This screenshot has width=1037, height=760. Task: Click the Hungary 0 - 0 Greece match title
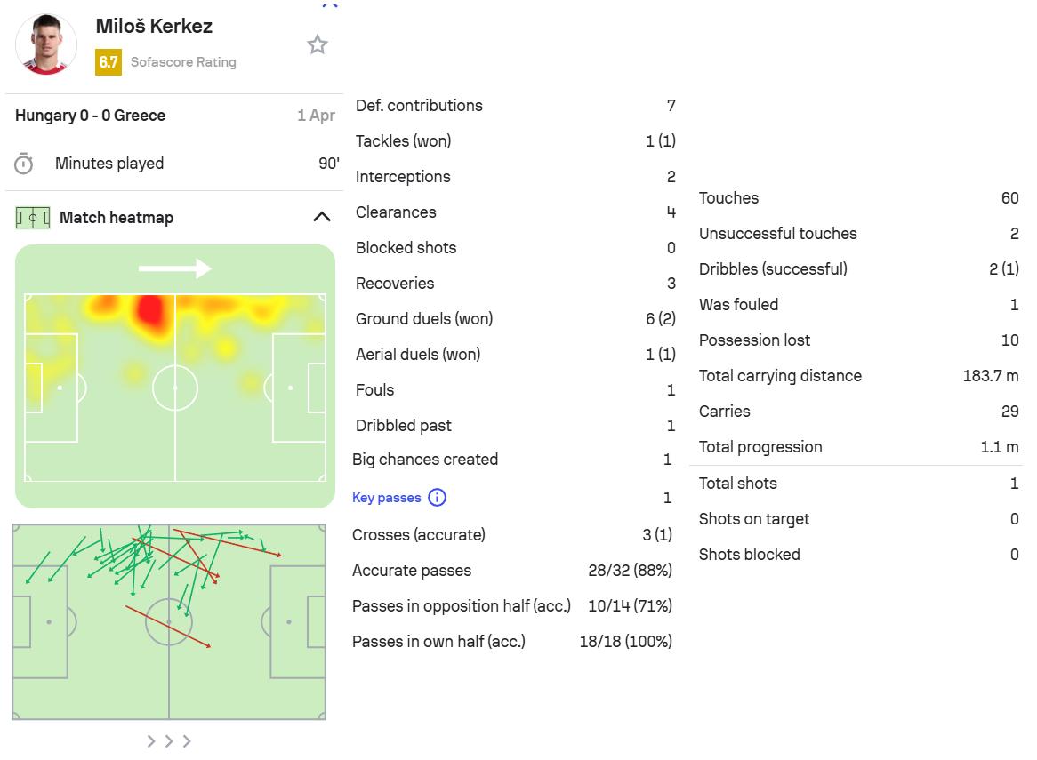(90, 116)
